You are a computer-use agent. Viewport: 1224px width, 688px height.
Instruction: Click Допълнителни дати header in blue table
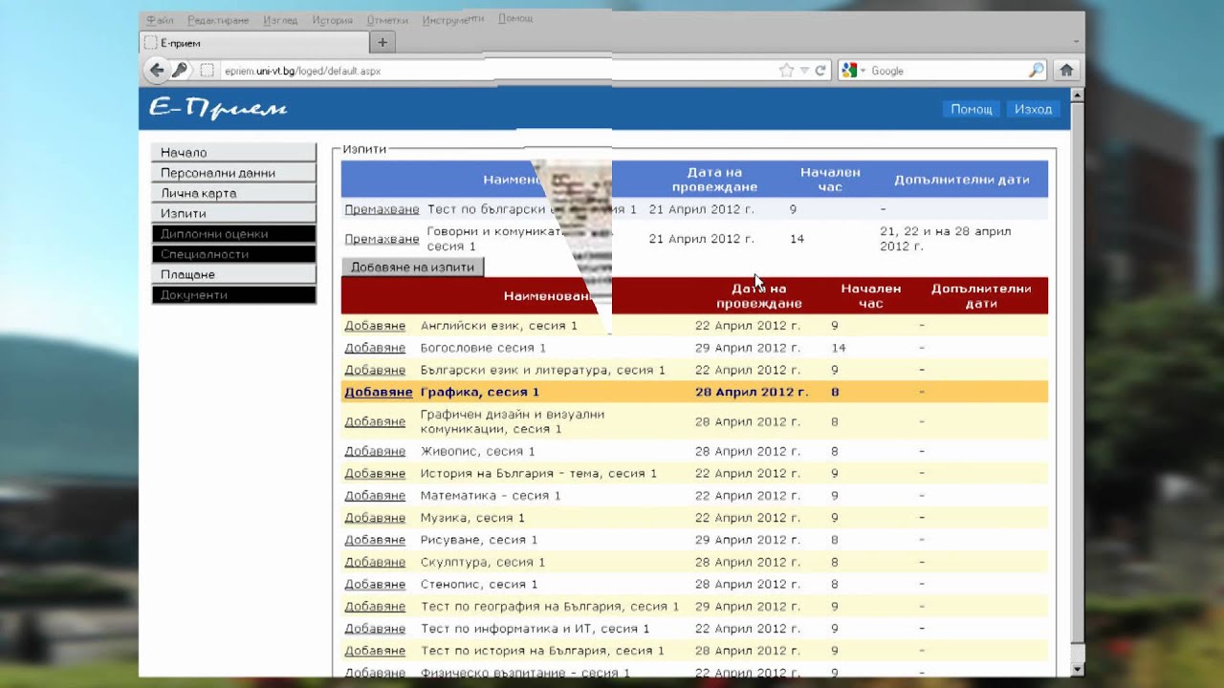(961, 180)
